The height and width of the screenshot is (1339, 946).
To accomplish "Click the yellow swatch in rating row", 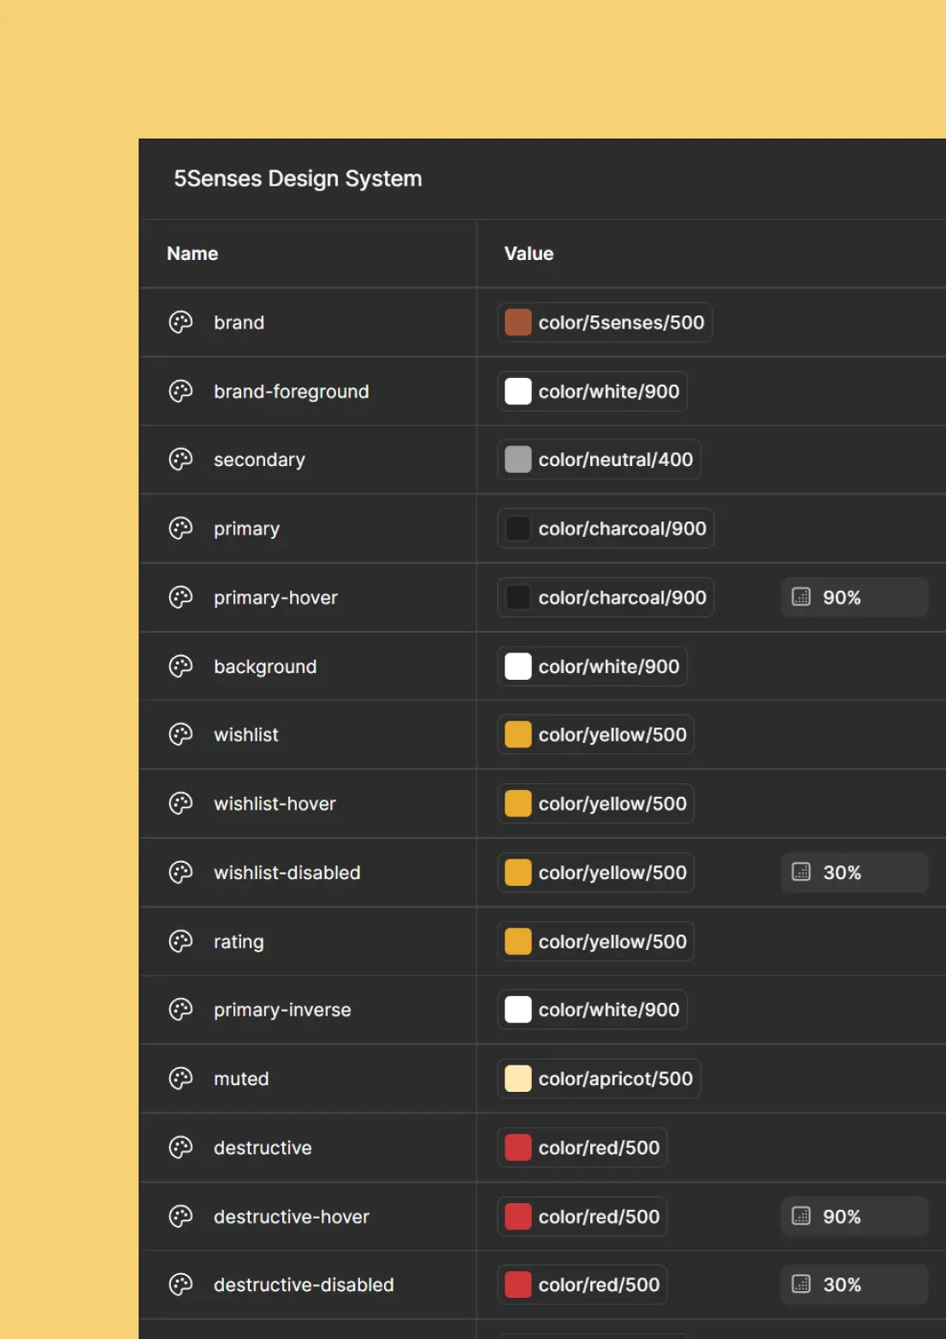I will (x=517, y=941).
